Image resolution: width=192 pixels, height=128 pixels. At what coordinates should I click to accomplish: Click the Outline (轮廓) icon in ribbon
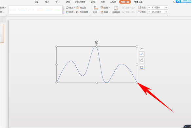tap(67, 12)
